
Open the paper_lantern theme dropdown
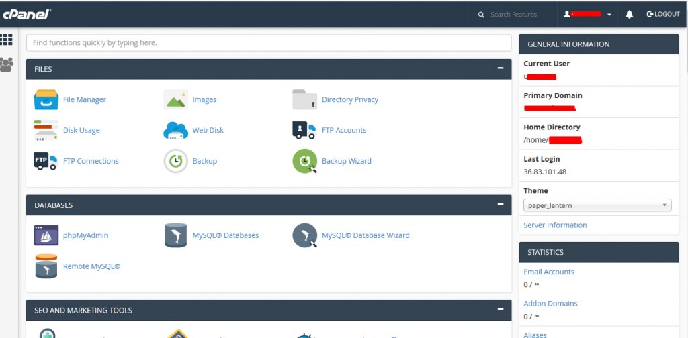[x=597, y=205]
